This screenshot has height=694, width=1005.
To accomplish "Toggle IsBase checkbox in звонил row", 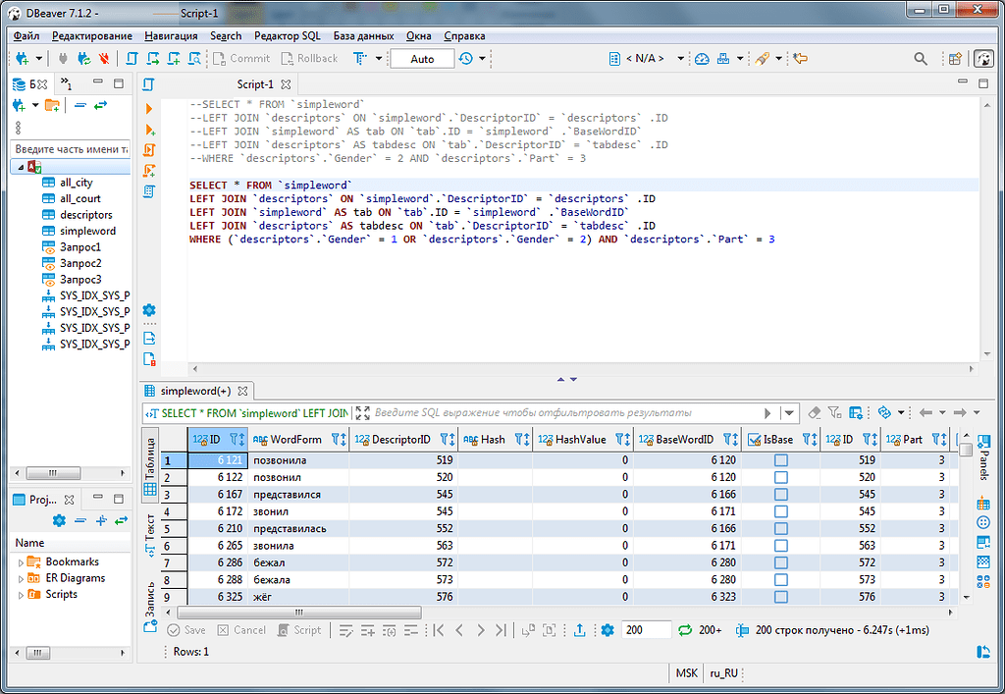I will point(780,511).
